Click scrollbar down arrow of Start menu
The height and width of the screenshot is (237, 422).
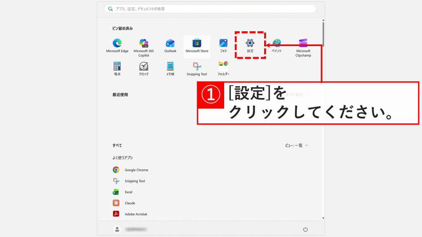tap(323, 218)
